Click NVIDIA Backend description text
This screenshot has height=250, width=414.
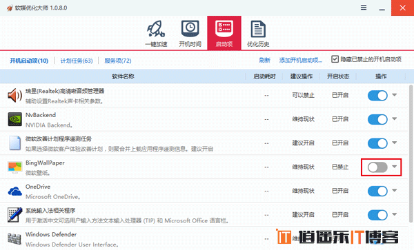(x=49, y=125)
